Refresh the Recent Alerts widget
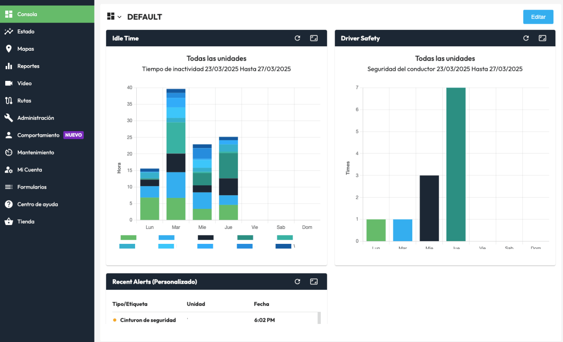 click(x=298, y=282)
